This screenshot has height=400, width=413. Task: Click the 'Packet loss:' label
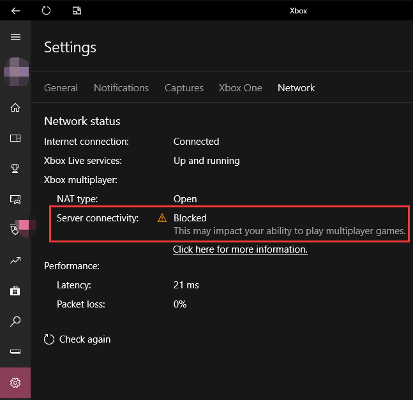[x=81, y=304]
